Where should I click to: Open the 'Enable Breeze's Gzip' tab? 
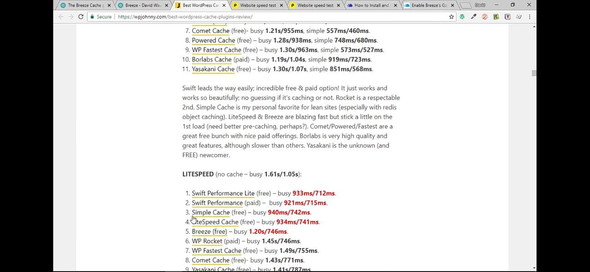(429, 5)
